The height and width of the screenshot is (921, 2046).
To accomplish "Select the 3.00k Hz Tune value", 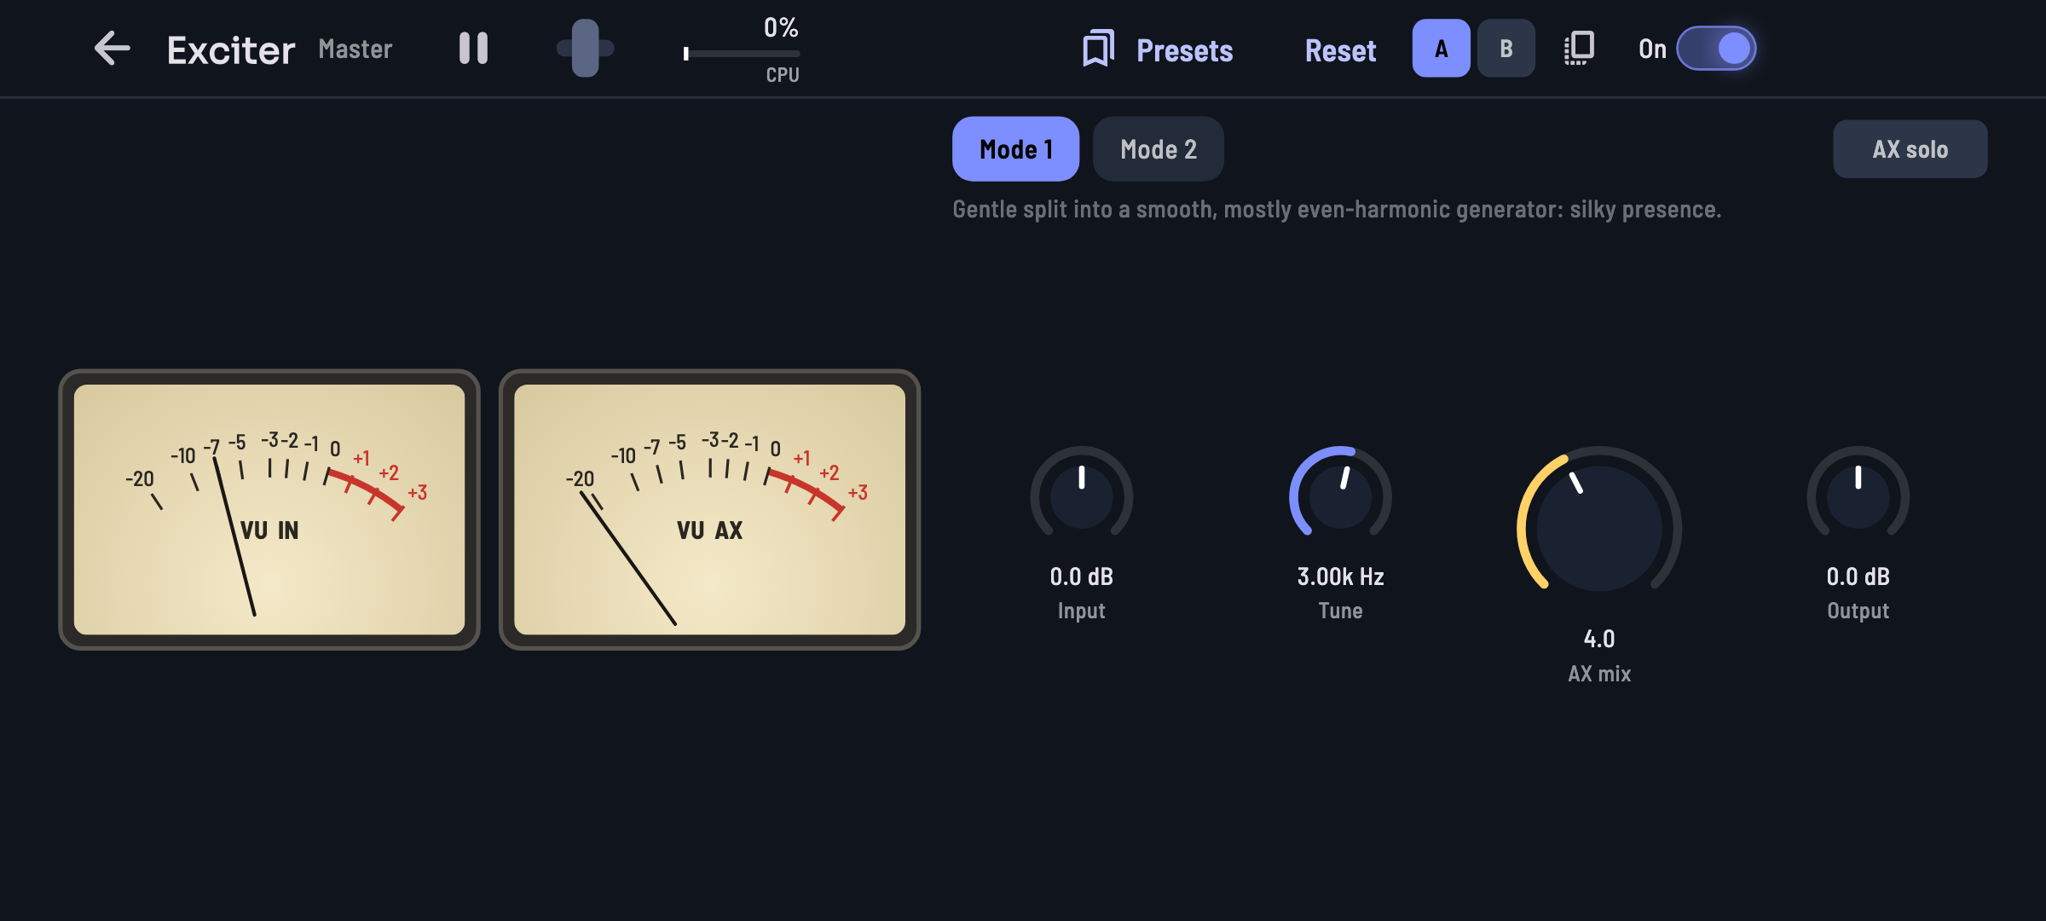I will [1340, 576].
